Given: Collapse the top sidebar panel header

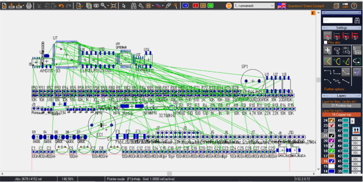Looking at the screenshot, I should pos(342,13).
